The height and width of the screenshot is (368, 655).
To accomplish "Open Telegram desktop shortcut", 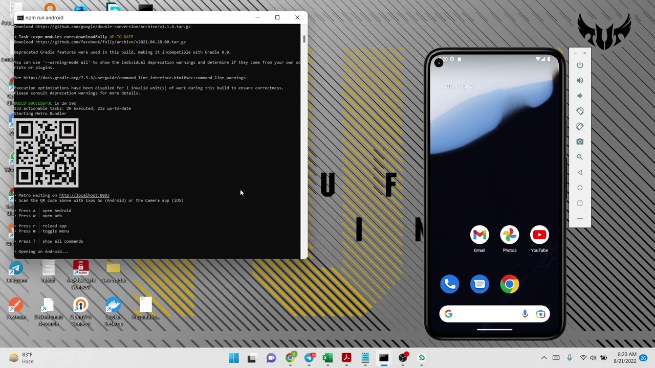I will pos(16,271).
